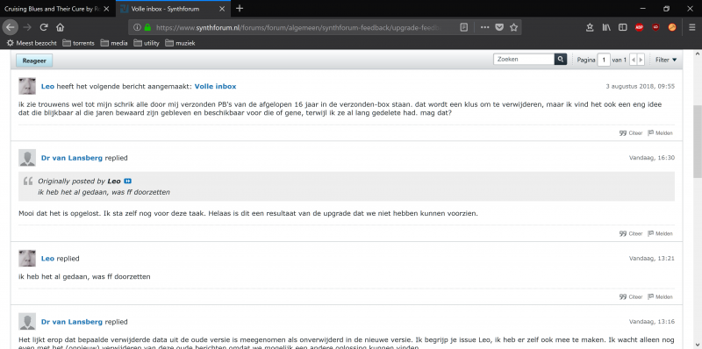Open the Firefox hamburger menu

coord(692,27)
